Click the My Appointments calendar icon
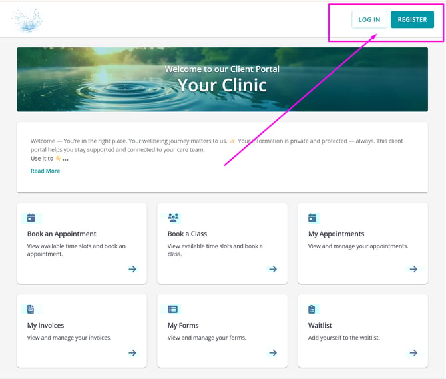The width and height of the screenshot is (446, 379). 313,218
